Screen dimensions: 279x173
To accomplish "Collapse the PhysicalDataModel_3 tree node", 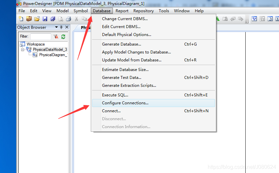I will [x=22, y=50].
